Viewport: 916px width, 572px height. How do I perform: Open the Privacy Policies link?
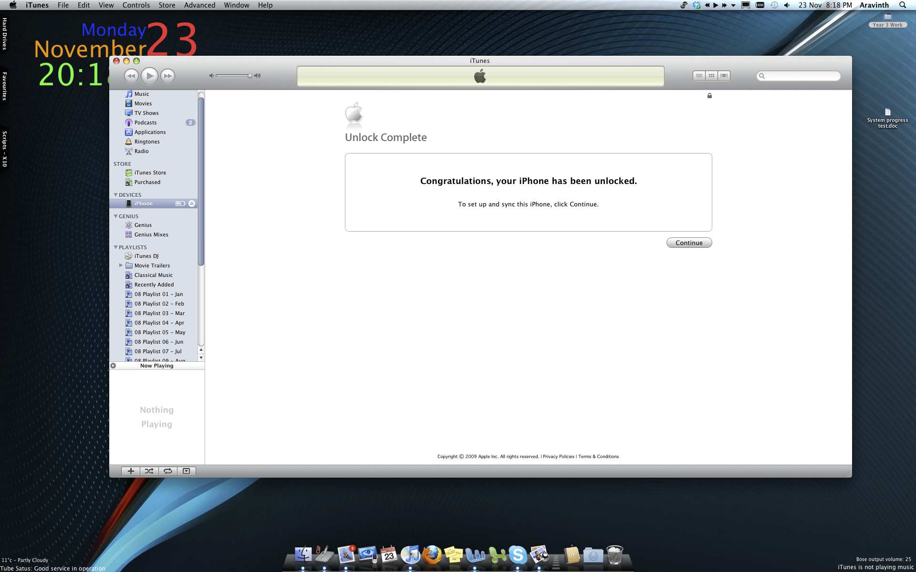pos(558,457)
